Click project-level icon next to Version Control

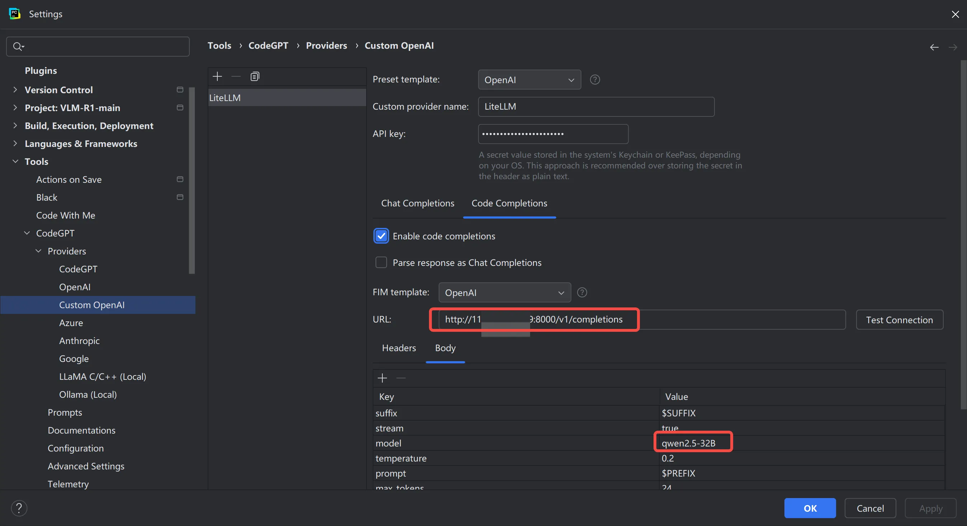(x=180, y=90)
